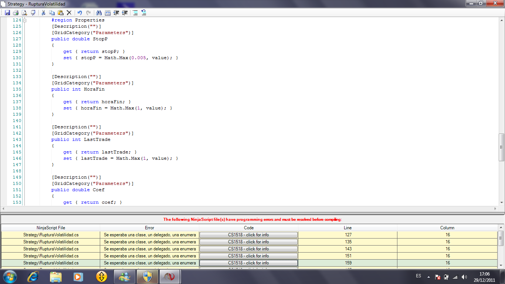Open the ES language input selector

pos(418,276)
